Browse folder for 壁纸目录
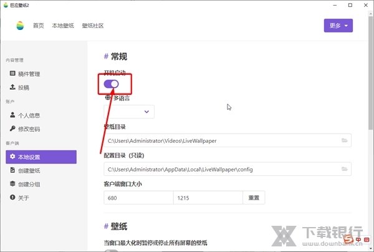Screen dimensions: 374x252 (345, 140)
